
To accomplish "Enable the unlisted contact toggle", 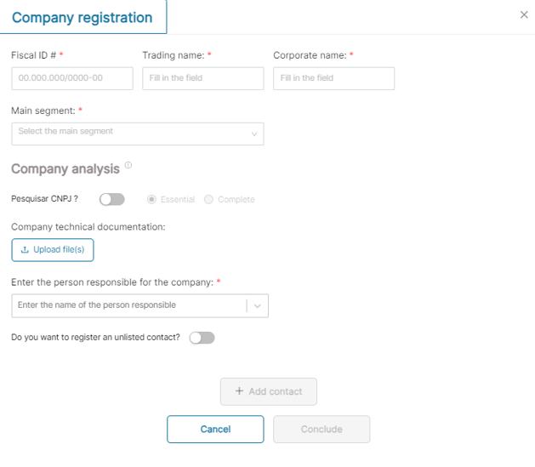I will click(202, 338).
